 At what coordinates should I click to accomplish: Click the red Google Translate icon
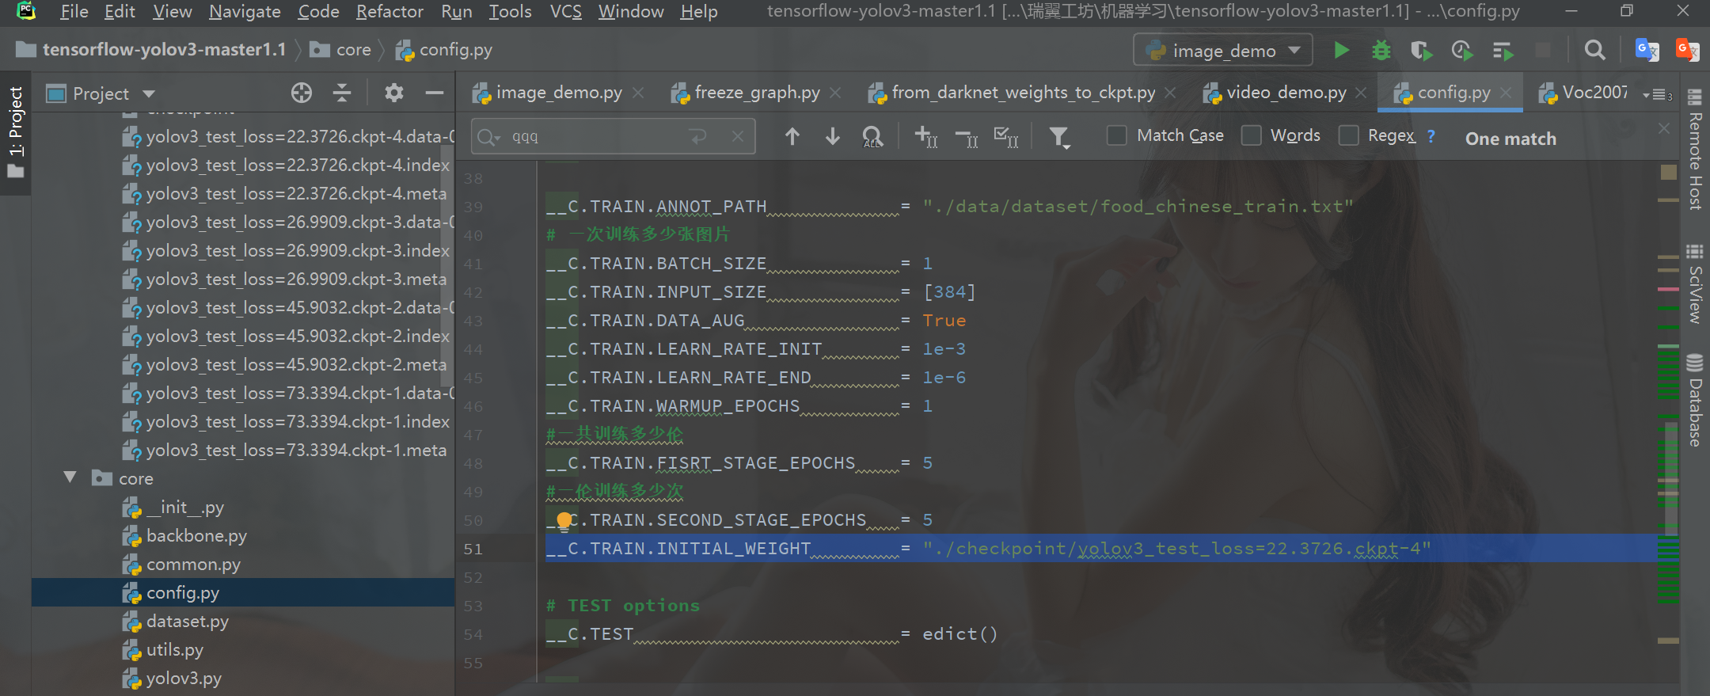coord(1688,51)
